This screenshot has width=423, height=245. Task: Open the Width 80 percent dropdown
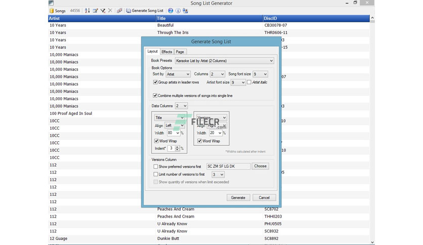174,133
